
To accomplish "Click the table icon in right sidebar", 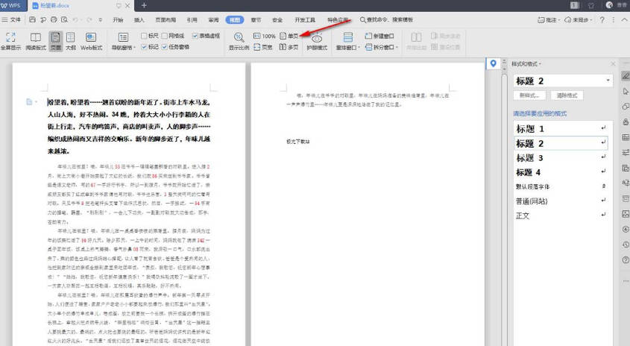I will (626, 137).
